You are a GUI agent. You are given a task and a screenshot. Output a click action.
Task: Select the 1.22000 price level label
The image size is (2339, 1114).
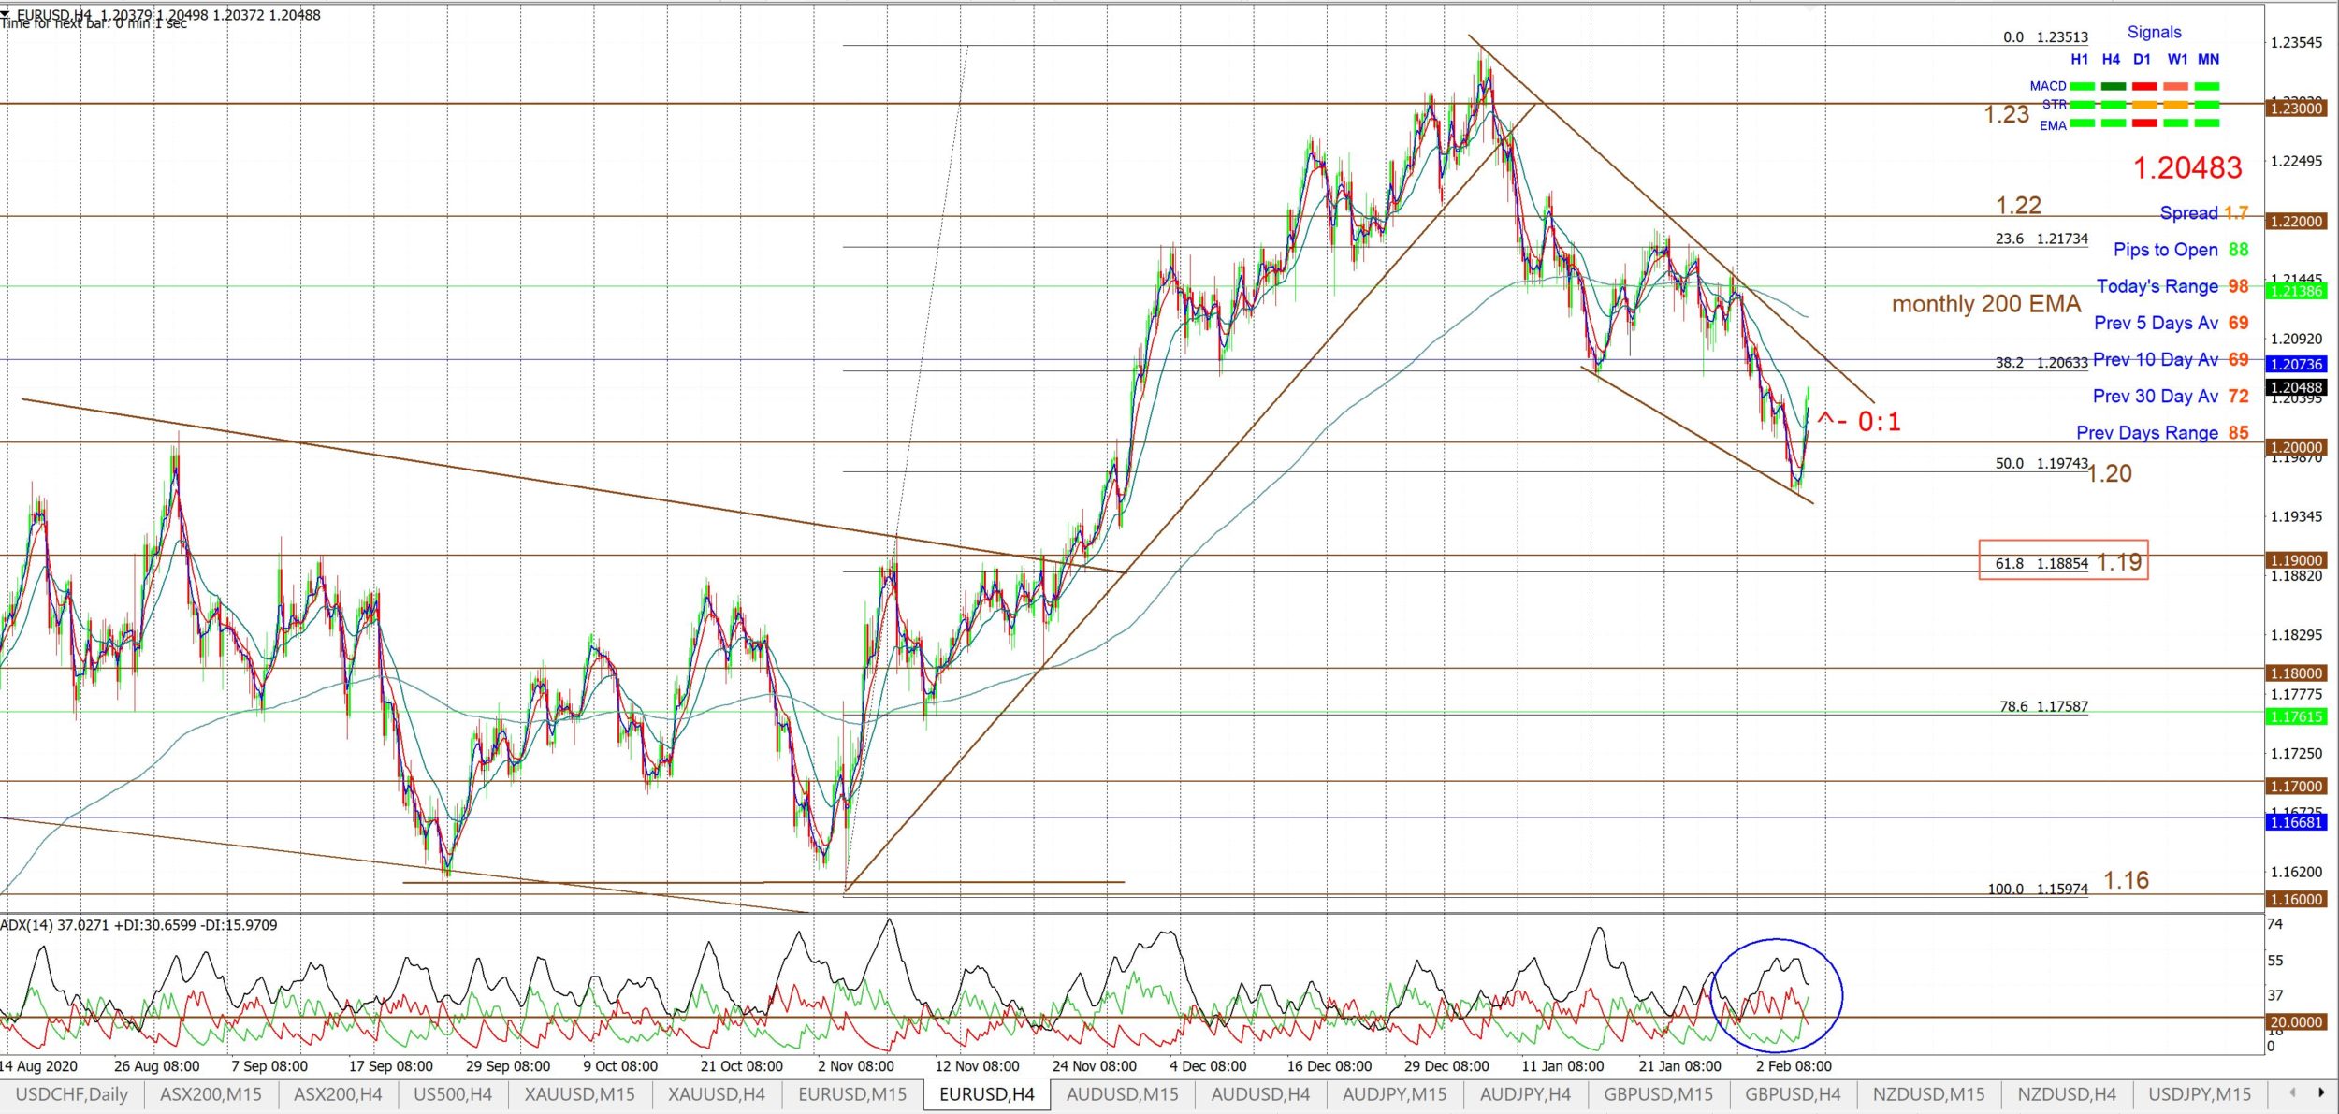tap(2296, 222)
